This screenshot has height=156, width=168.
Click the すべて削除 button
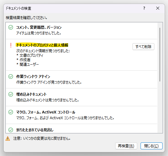click(x=143, y=47)
